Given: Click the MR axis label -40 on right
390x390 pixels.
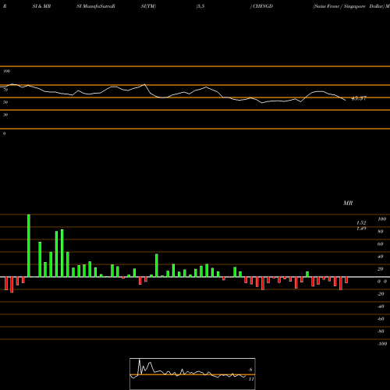Looking at the screenshot, I should [381, 307].
